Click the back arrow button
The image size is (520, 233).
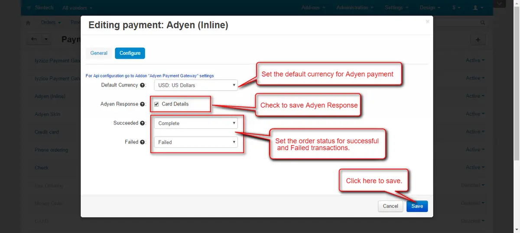coord(34,39)
